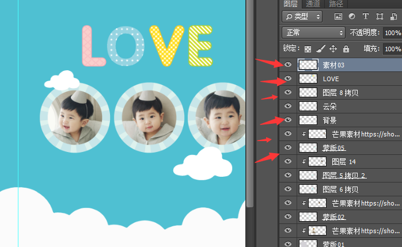Open the 类型 filter dropdown
402x247 pixels.
[302, 17]
